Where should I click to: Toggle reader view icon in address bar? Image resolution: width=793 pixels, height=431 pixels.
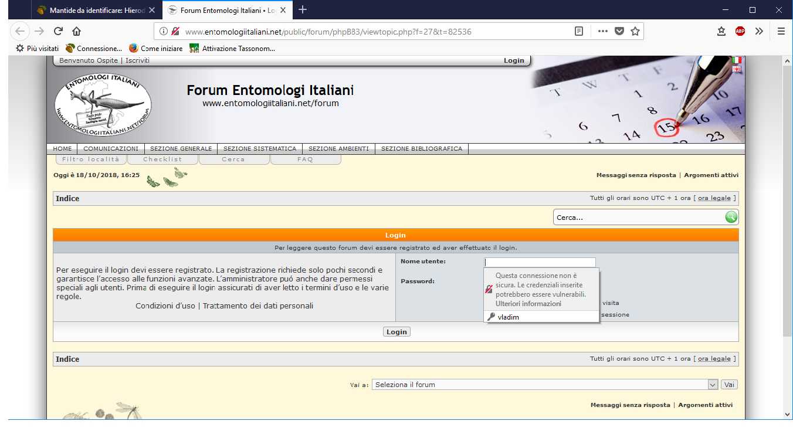pyautogui.click(x=579, y=32)
